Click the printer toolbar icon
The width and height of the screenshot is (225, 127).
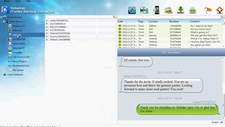(x=193, y=11)
